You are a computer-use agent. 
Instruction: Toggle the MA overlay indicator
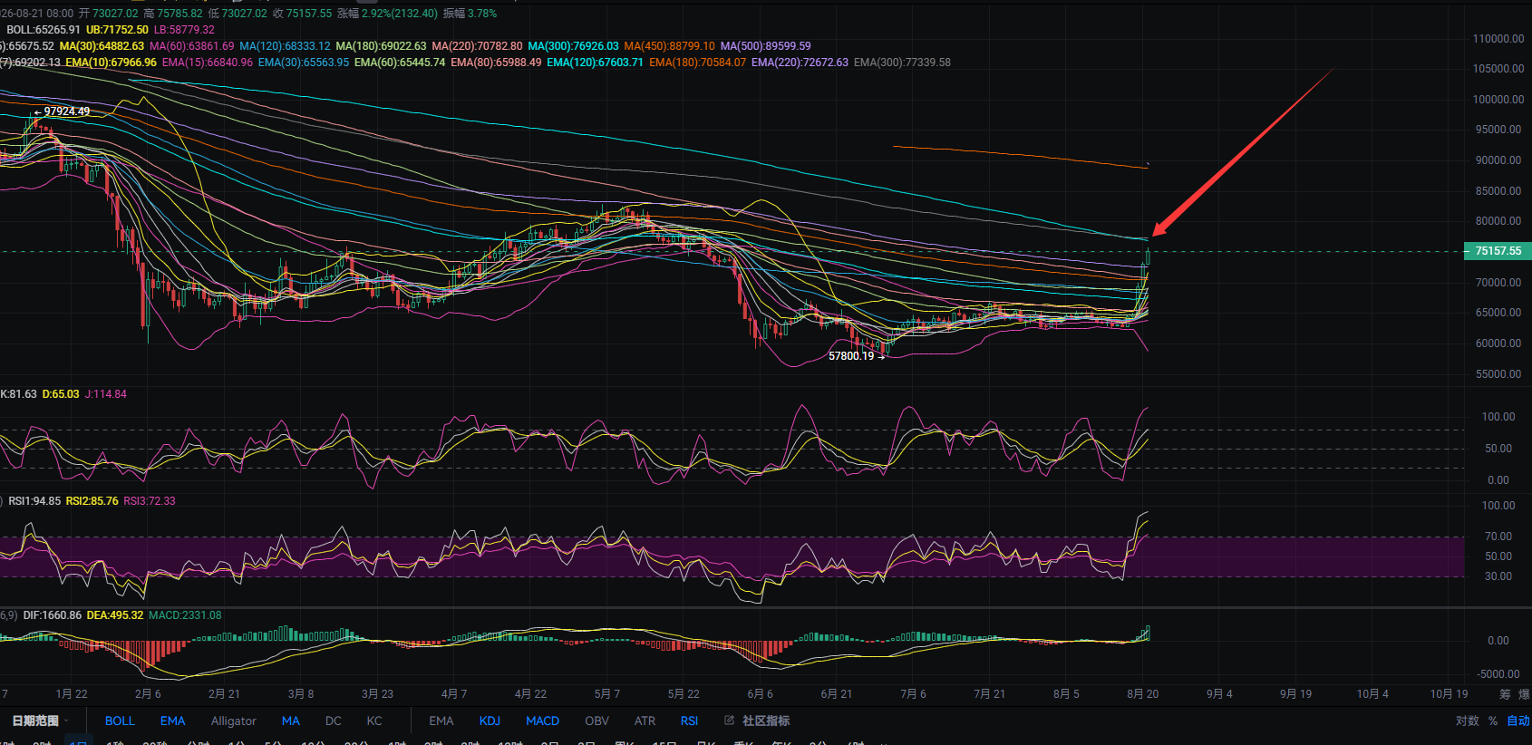tap(290, 721)
